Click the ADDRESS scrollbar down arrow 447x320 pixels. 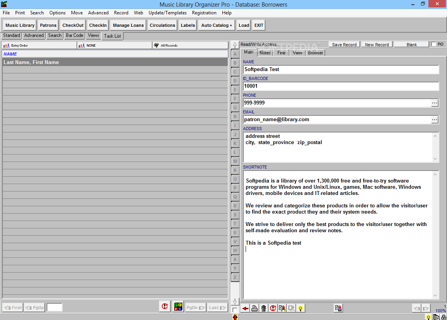point(435,158)
